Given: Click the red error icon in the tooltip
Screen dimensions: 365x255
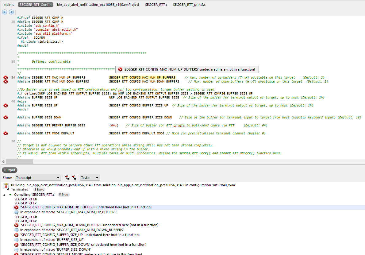Looking at the screenshot, I should [120, 69].
